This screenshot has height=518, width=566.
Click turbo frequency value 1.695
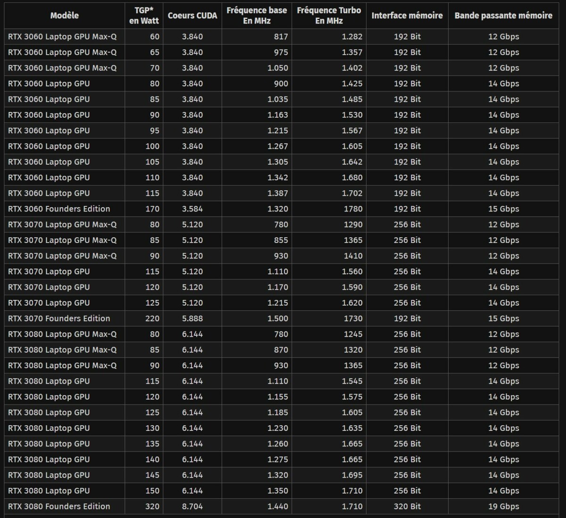pos(352,475)
